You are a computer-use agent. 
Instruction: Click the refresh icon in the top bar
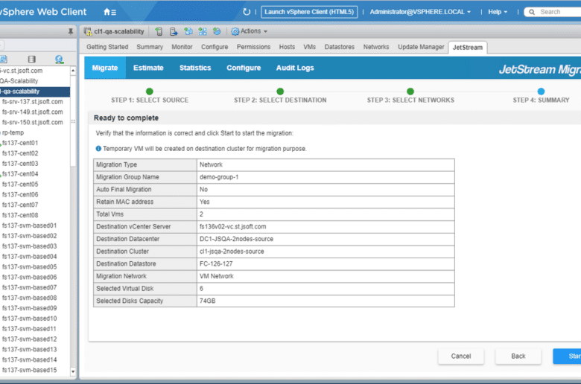[x=247, y=12]
